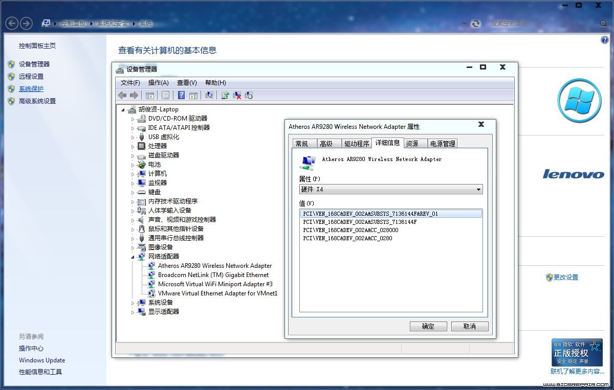Expand the 电池 node

tap(133, 165)
